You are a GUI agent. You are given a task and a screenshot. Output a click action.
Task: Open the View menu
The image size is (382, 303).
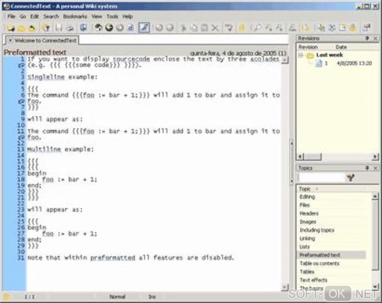tap(97, 16)
